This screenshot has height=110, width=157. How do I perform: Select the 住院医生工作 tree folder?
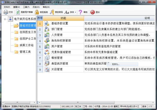coord(28,32)
